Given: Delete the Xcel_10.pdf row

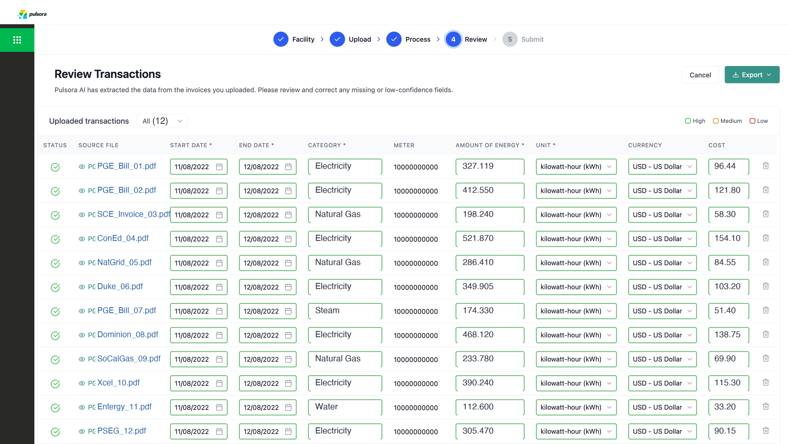Looking at the screenshot, I should click(x=765, y=382).
